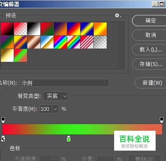Click the 载入(L)... button
166x161 pixels.
149,49
